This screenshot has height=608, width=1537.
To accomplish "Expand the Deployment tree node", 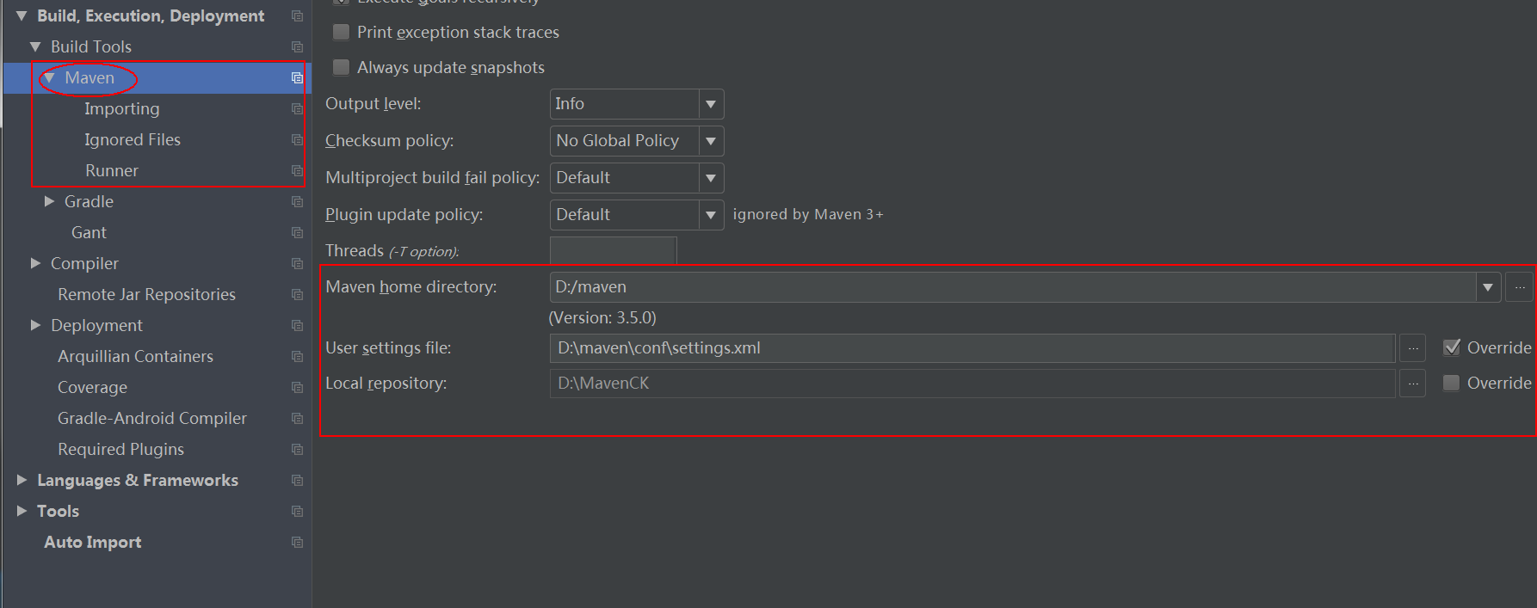I will (x=35, y=325).
